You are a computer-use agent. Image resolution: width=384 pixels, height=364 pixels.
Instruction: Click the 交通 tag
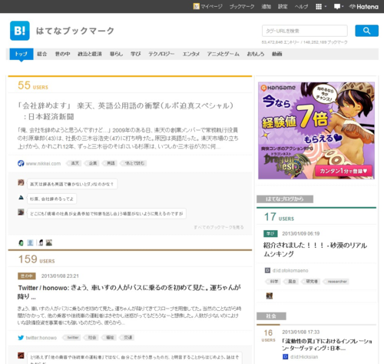click(127, 338)
